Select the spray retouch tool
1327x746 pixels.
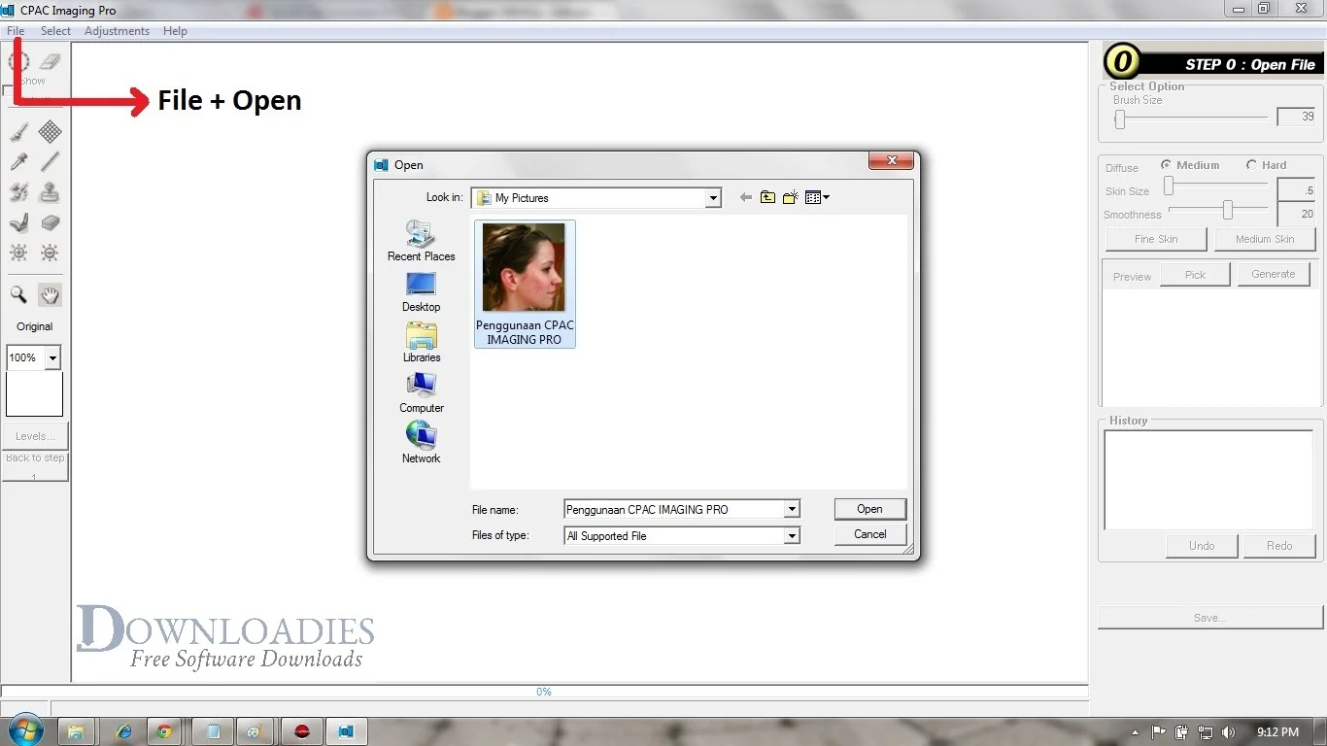[18, 192]
